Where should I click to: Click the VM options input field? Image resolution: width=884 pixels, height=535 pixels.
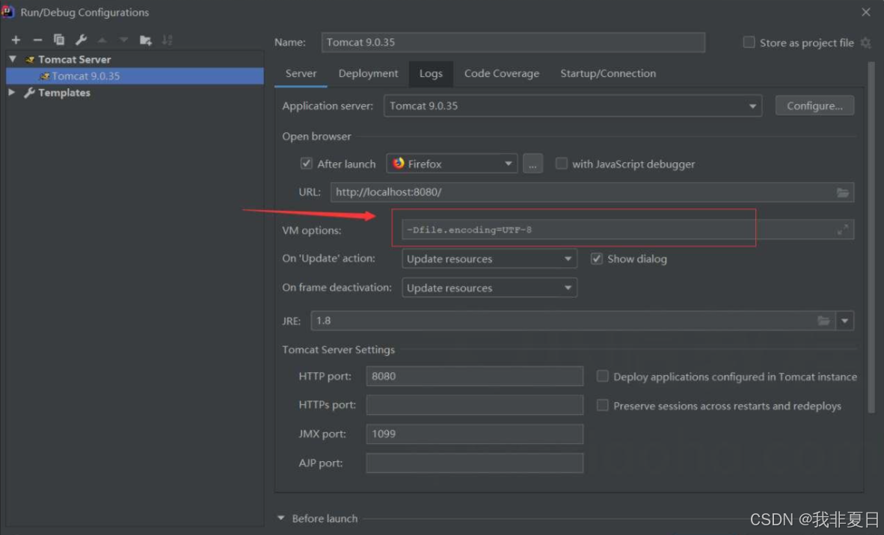(627, 230)
